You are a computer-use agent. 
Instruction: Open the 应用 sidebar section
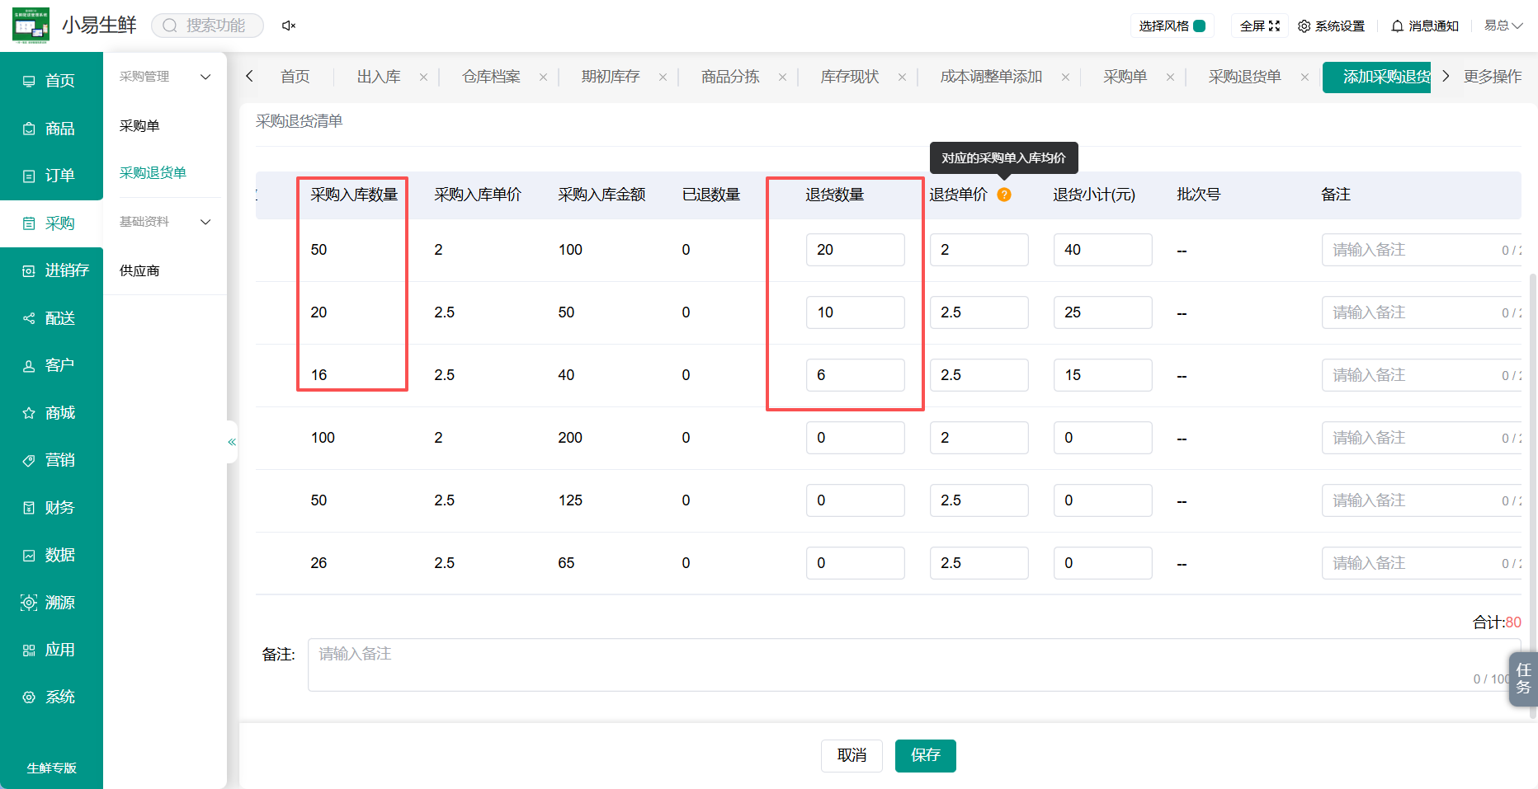click(x=51, y=650)
